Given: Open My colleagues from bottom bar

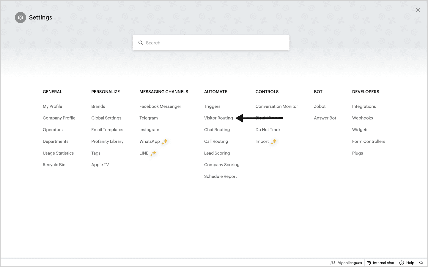Looking at the screenshot, I should click(x=346, y=263).
